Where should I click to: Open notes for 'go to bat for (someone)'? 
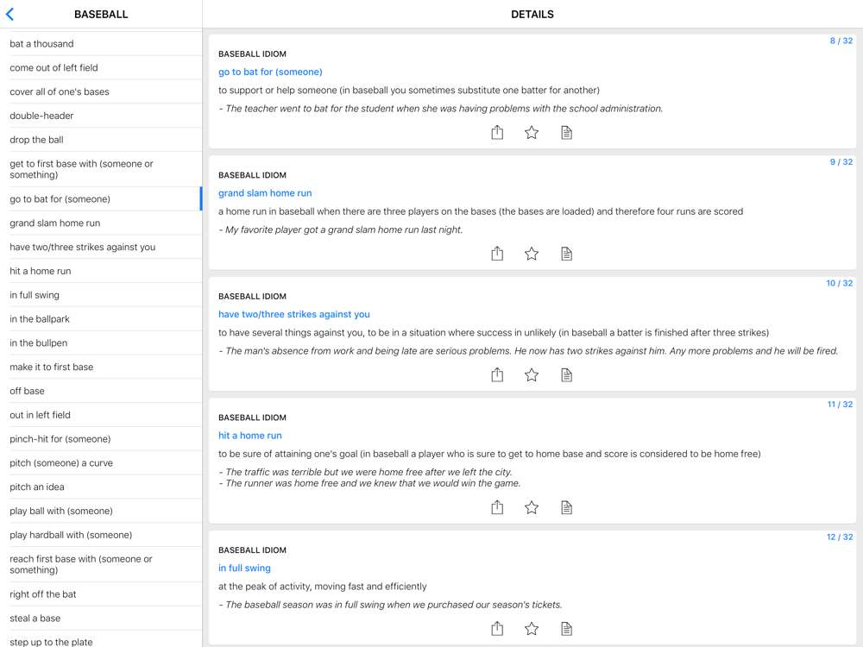pyautogui.click(x=566, y=132)
